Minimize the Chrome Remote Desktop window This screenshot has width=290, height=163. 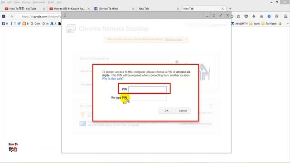[x=207, y=15]
